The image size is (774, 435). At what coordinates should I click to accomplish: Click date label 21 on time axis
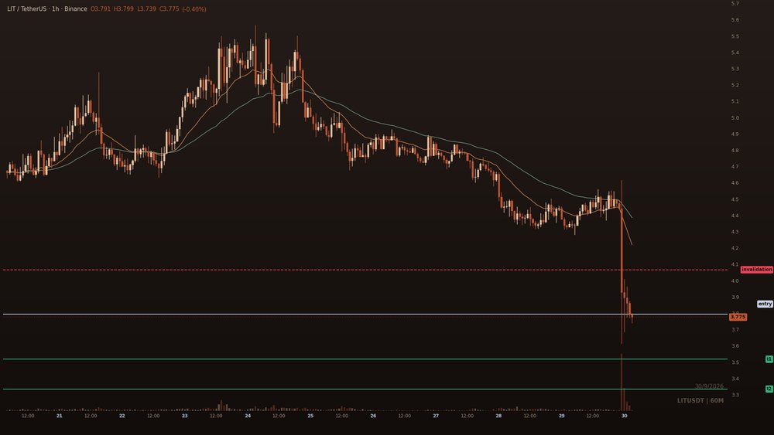(x=60, y=416)
